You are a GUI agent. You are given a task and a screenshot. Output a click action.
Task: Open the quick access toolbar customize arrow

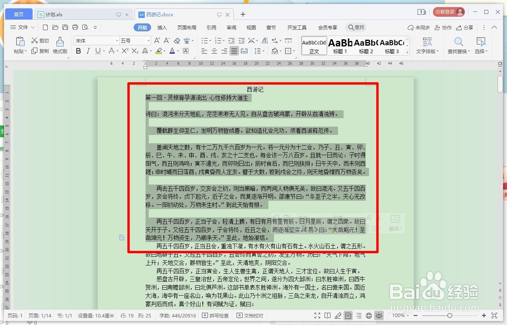[x=95, y=27]
